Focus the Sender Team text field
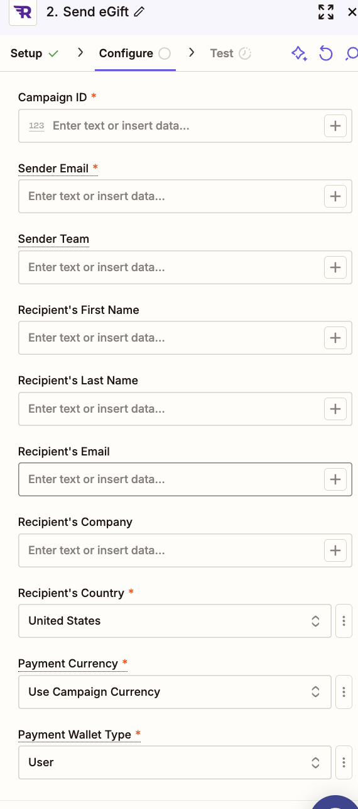The height and width of the screenshot is (809, 358). click(185, 267)
